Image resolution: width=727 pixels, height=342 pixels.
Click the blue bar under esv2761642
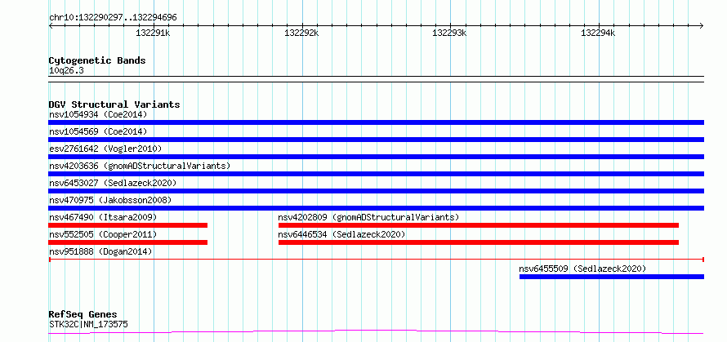coord(376,157)
